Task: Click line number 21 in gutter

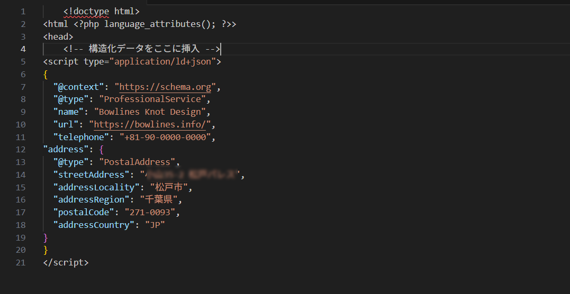Action: click(21, 262)
